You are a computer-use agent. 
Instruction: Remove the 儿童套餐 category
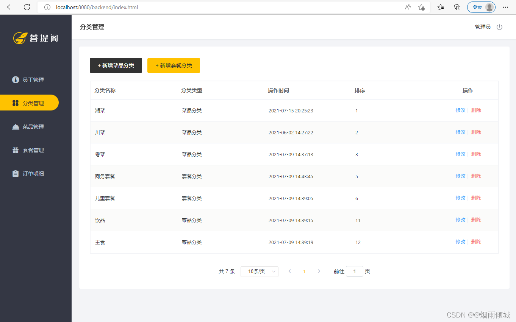pyautogui.click(x=476, y=198)
